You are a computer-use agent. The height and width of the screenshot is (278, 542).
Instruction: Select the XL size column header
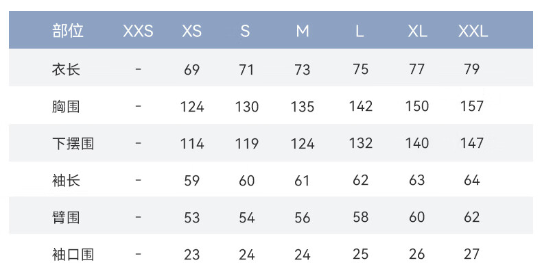pyautogui.click(x=417, y=31)
